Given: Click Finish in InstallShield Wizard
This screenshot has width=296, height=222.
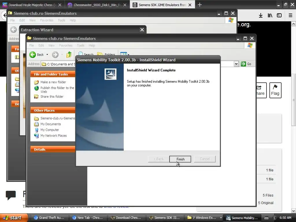Looking at the screenshot, I should (x=180, y=159).
